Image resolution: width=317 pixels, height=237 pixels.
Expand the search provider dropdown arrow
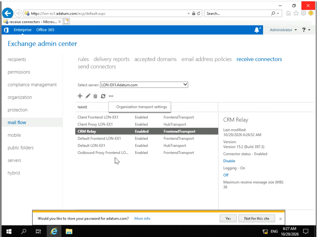278,14
